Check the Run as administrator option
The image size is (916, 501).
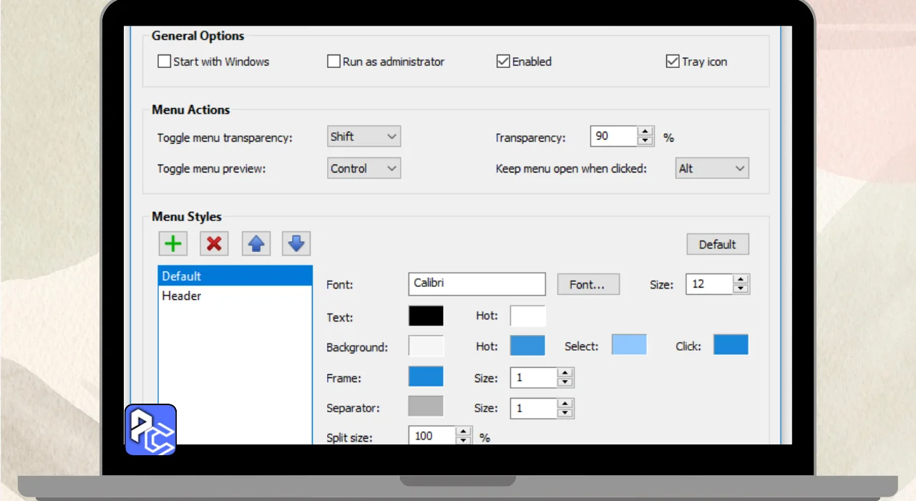coord(333,62)
